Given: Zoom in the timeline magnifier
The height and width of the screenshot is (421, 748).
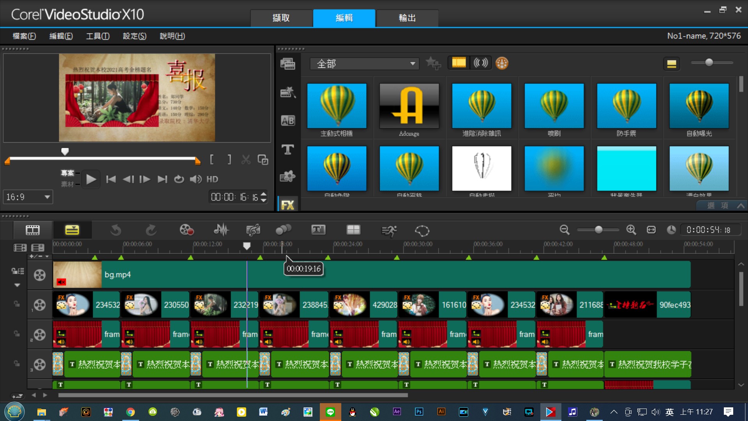Looking at the screenshot, I should pos(631,230).
